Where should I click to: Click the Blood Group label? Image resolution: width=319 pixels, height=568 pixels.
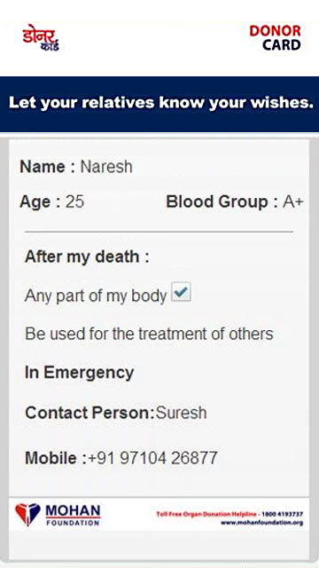coord(222,201)
